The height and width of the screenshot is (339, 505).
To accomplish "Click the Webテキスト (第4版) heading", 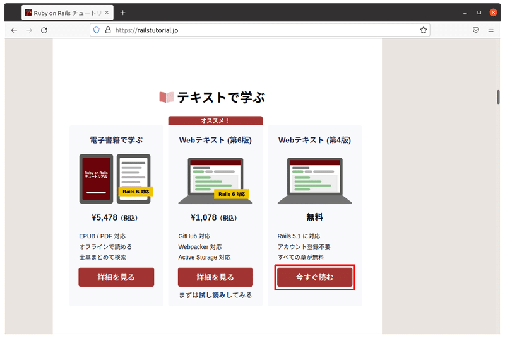I will (x=314, y=141).
